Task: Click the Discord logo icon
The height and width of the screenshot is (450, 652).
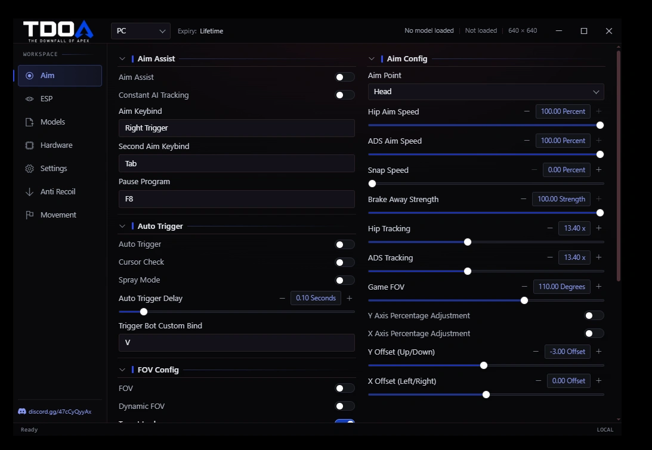Action: [x=22, y=411]
